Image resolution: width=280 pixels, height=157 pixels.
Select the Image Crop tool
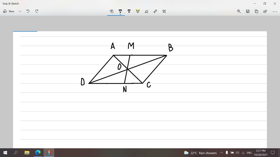point(164,11)
